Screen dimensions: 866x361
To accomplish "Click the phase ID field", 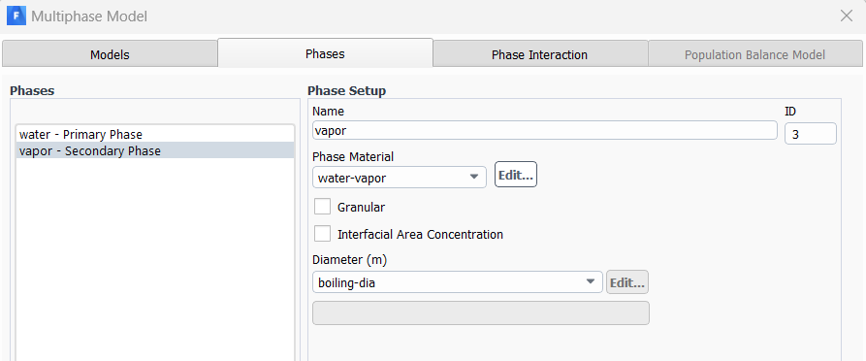I will (x=810, y=134).
